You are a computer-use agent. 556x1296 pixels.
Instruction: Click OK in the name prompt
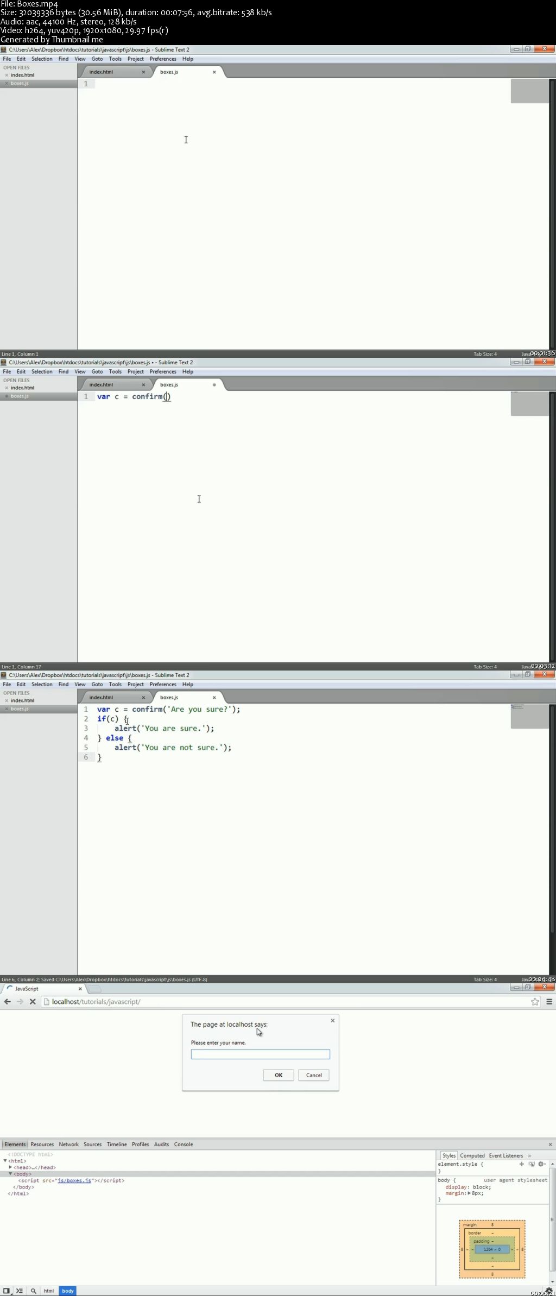click(x=279, y=1075)
